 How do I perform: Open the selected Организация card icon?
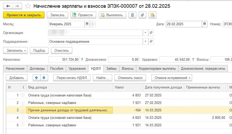[151, 33]
